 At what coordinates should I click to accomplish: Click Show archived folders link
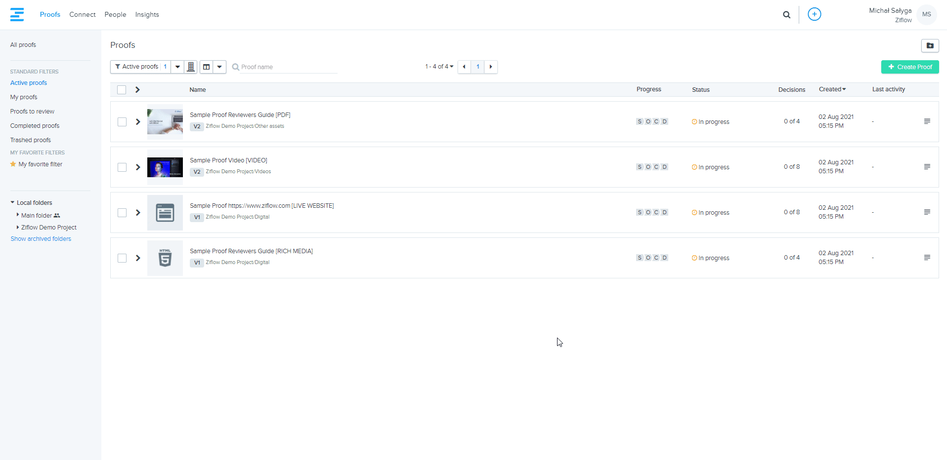[41, 239]
